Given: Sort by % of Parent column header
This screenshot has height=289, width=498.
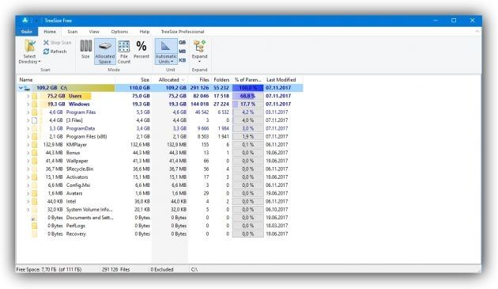Looking at the screenshot, I should point(247,79).
